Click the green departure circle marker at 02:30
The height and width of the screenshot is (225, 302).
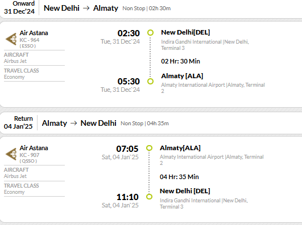(150, 33)
